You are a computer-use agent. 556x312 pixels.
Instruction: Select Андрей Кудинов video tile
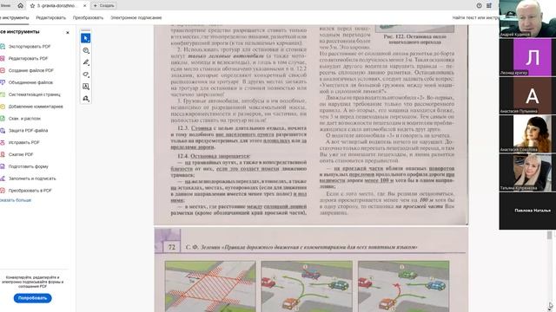pyautogui.click(x=527, y=18)
